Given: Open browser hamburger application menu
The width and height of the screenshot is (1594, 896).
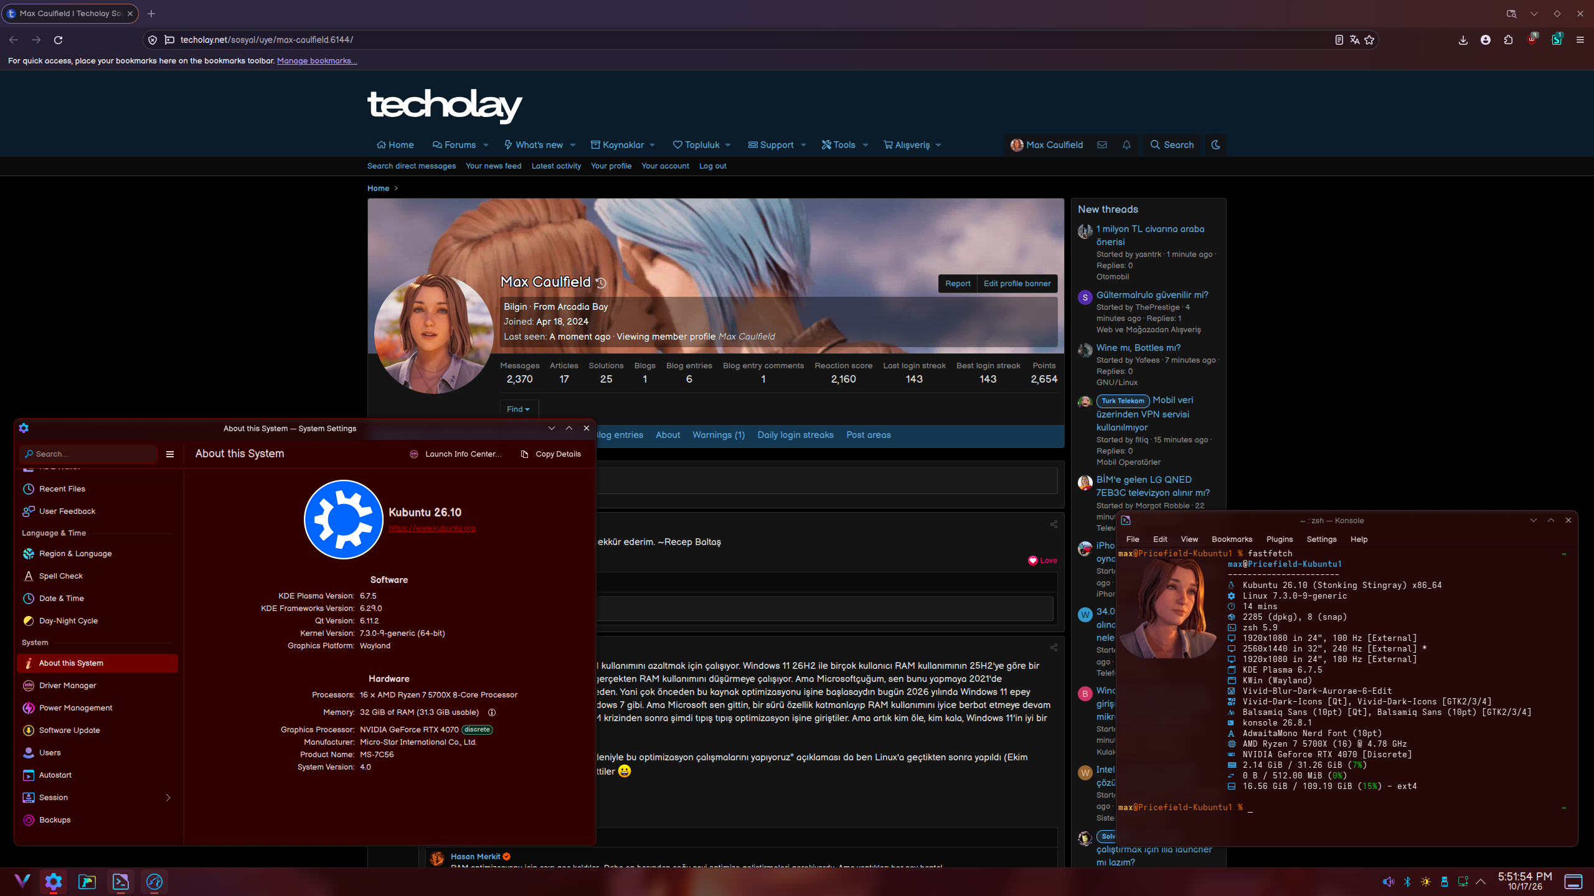Looking at the screenshot, I should [1580, 40].
